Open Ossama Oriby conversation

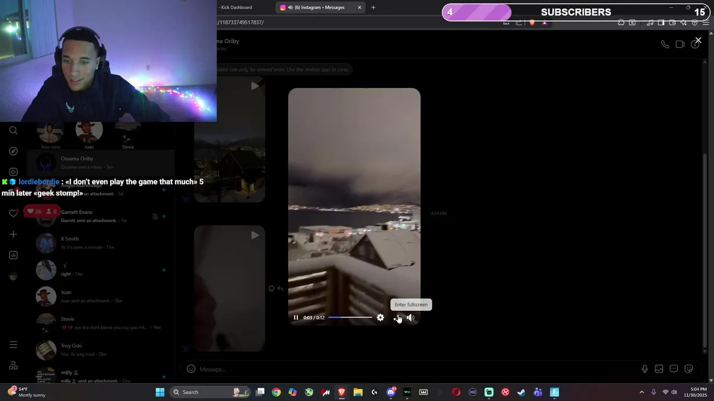100,163
